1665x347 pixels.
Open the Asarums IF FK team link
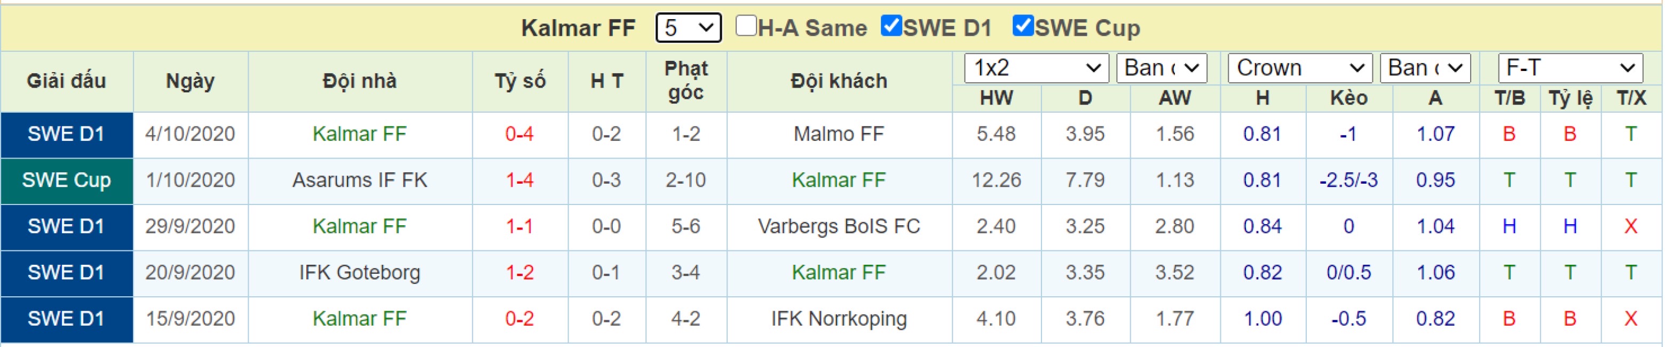pos(359,180)
